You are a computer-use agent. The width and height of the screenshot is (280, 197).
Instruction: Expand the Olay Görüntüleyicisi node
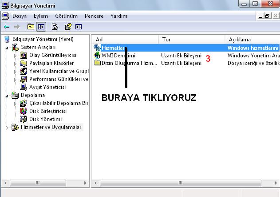(x=16, y=56)
